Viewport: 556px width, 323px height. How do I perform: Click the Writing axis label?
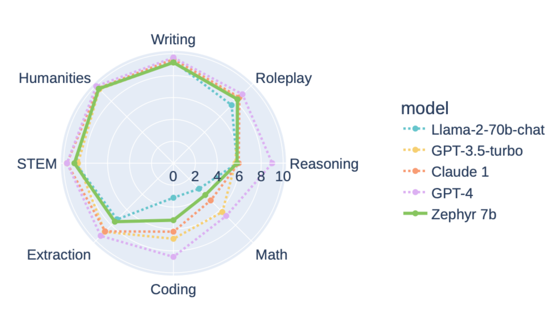tap(173, 40)
